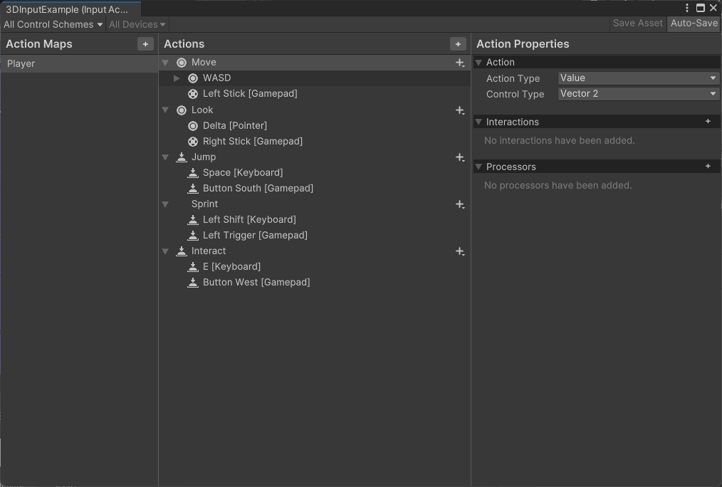The width and height of the screenshot is (722, 487).
Task: Open the Action Type dropdown
Action: pyautogui.click(x=638, y=78)
